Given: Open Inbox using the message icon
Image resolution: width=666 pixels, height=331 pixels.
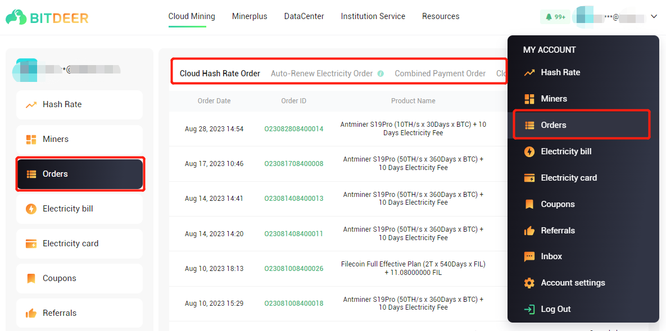Looking at the screenshot, I should click(x=529, y=256).
